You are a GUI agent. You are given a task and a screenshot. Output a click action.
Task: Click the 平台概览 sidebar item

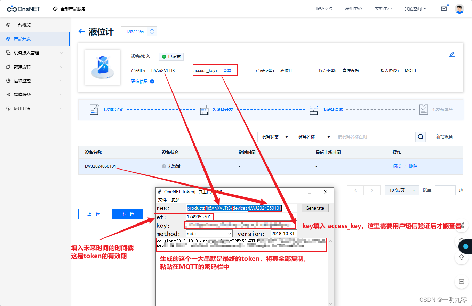(x=35, y=25)
